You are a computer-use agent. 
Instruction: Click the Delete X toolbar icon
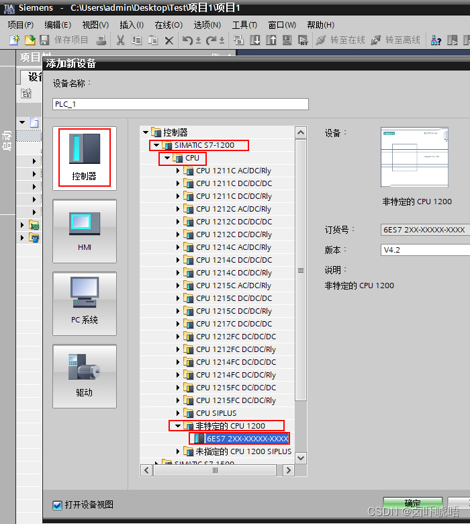169,40
